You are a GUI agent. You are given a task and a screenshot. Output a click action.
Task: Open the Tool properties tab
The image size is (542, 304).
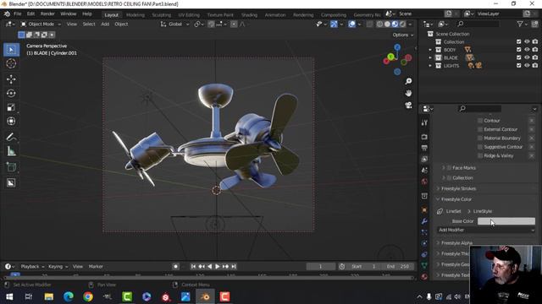(x=424, y=123)
